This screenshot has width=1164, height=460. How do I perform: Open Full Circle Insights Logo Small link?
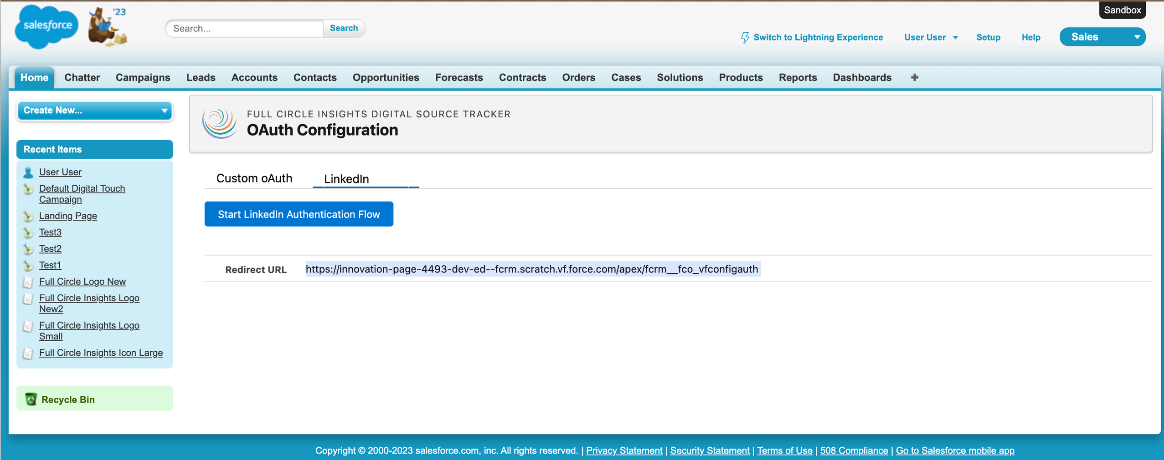89,331
